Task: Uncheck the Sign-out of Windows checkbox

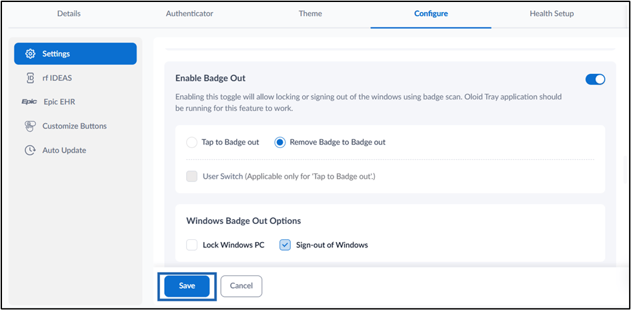Action: pos(285,245)
